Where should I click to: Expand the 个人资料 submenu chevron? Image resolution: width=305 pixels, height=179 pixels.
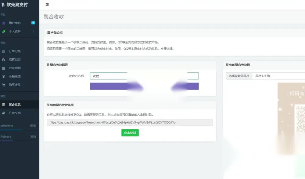coord(33,31)
